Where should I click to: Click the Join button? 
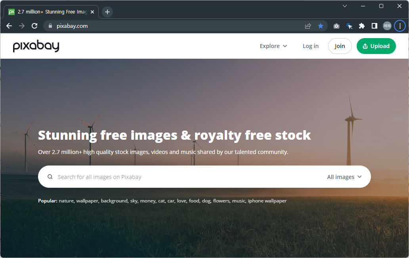click(340, 46)
